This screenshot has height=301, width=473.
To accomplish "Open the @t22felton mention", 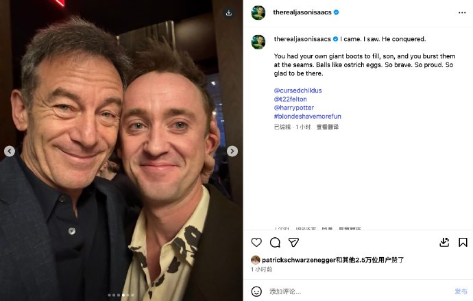I will (291, 99).
